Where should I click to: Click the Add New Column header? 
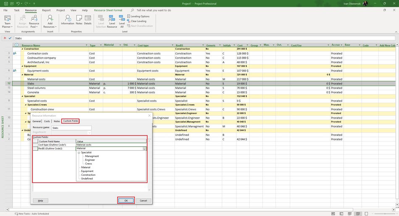(387, 45)
